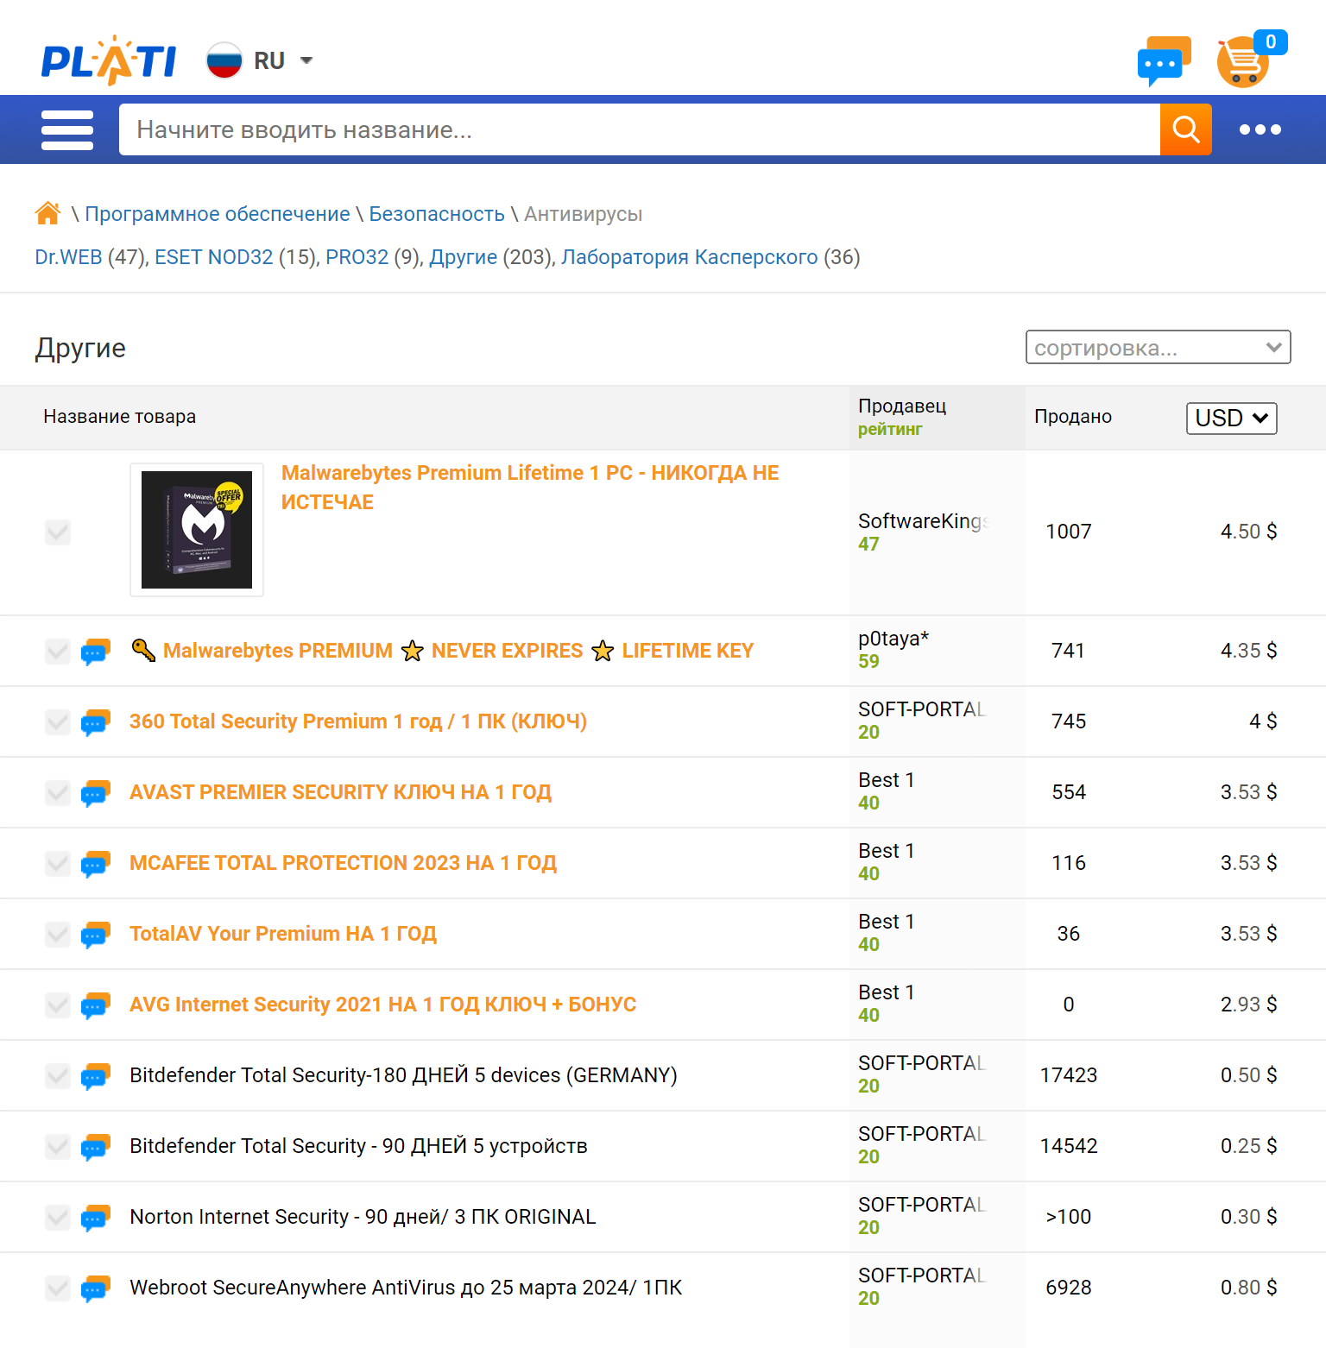This screenshot has width=1326, height=1348.
Task: Open the three-dots more options menu
Action: click(1260, 129)
